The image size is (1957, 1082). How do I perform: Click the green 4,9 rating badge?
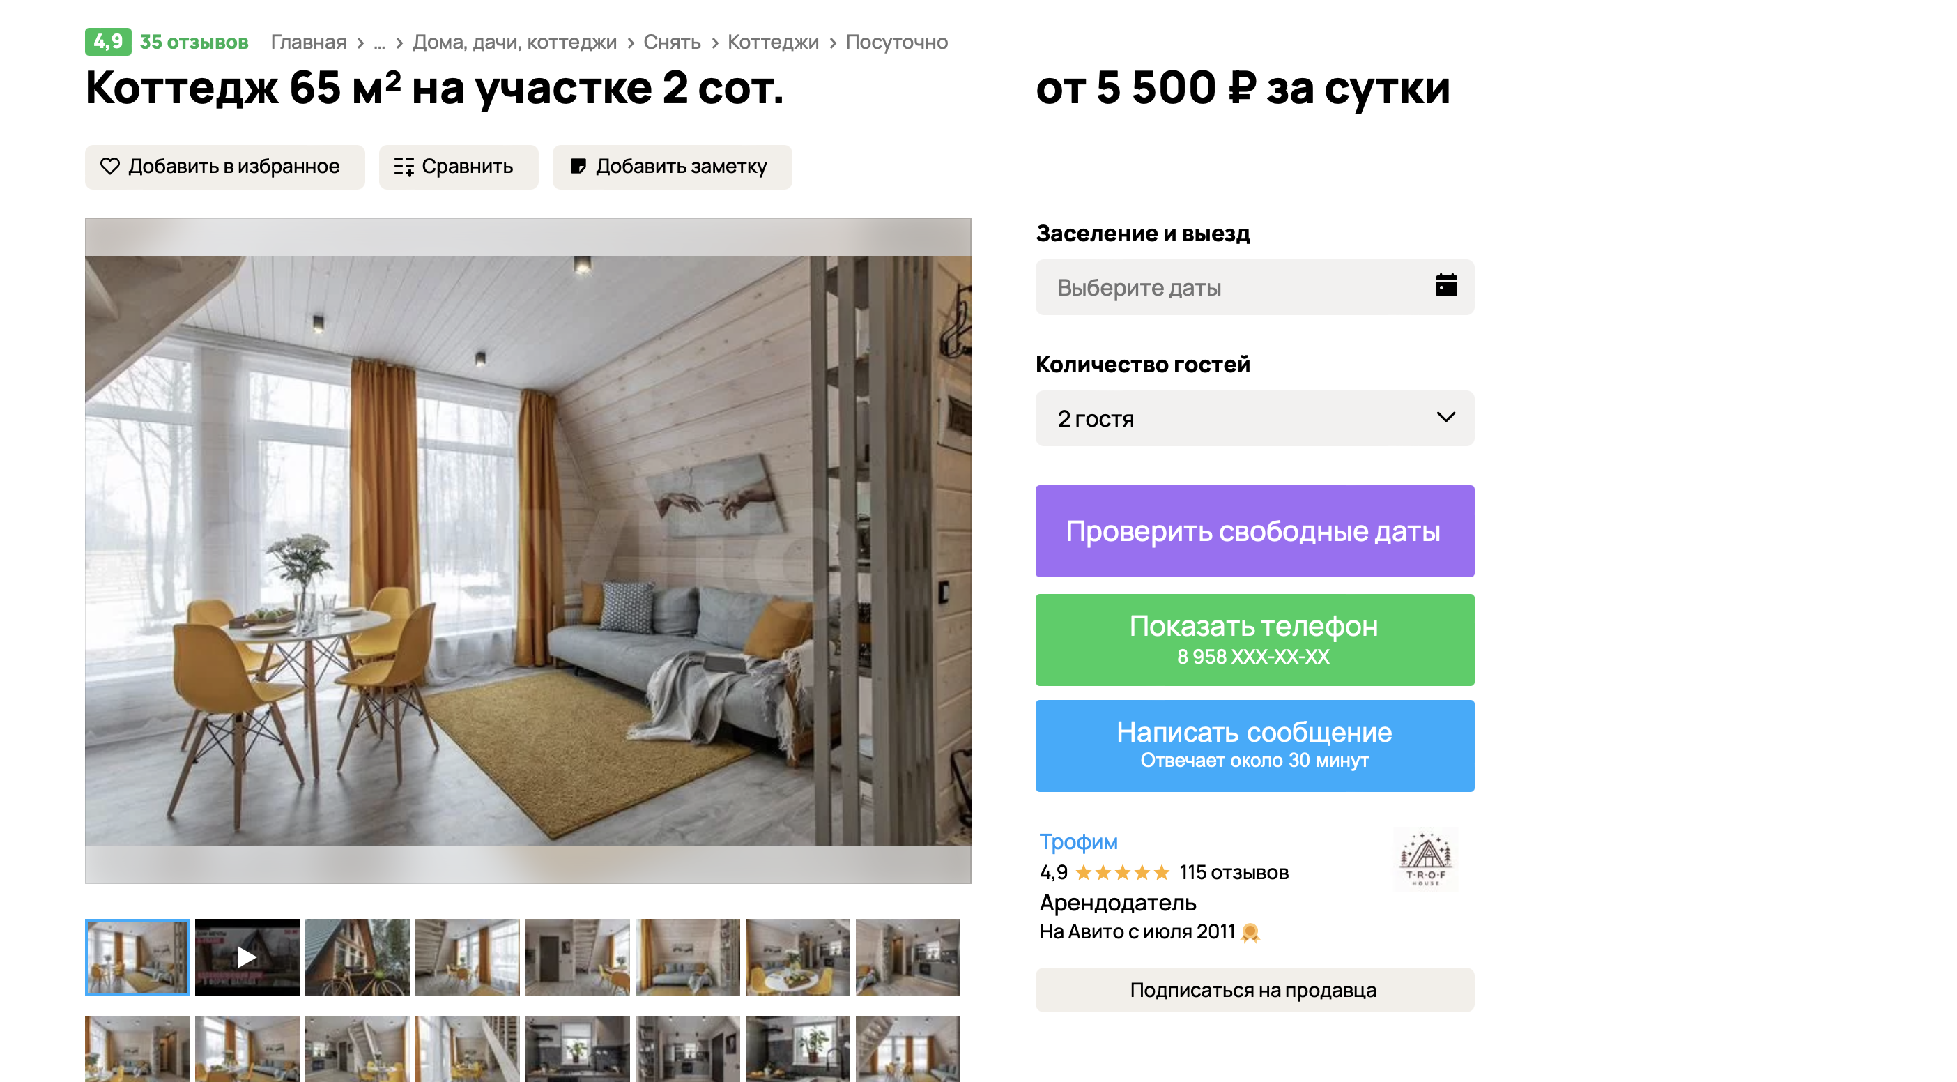click(x=108, y=42)
